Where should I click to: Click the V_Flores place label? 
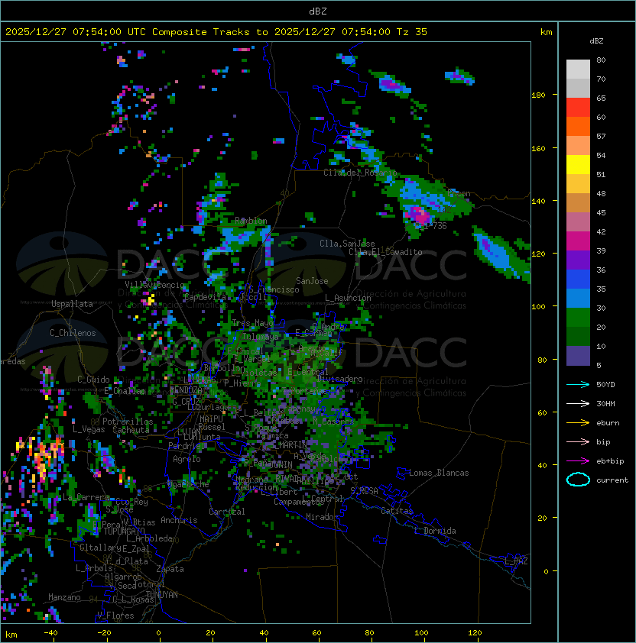click(x=115, y=616)
